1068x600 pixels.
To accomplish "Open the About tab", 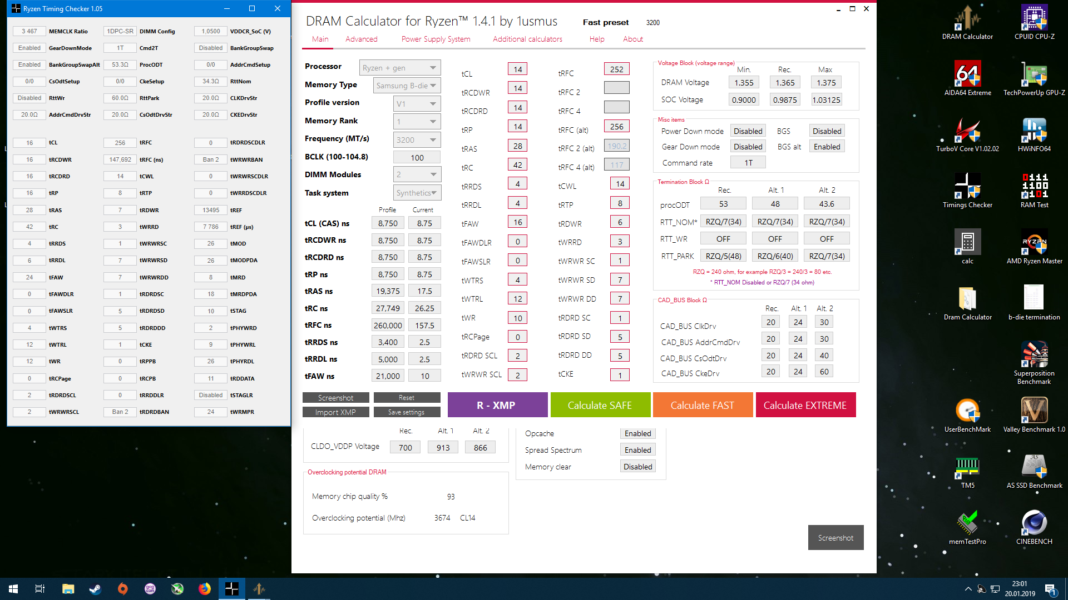I will [633, 39].
